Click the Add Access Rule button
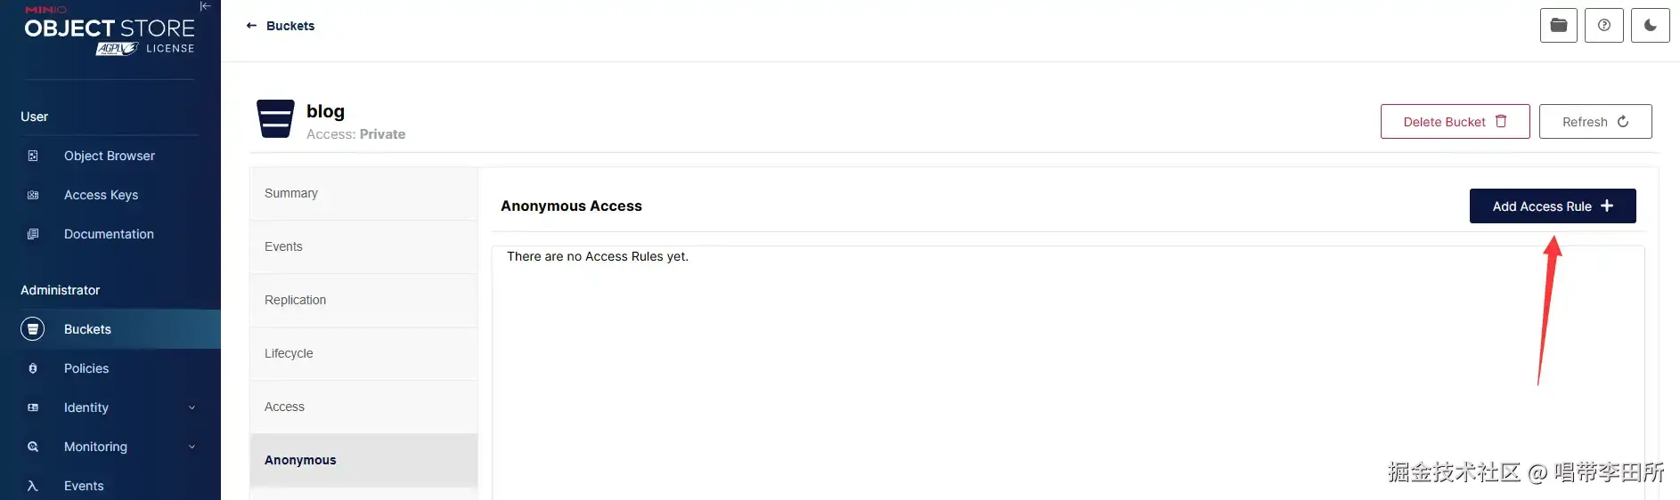Screen dimensions: 1680x500 tap(1552, 206)
